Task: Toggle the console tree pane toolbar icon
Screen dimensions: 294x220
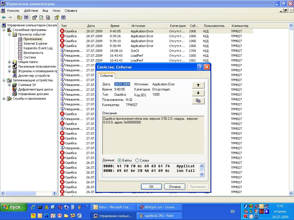Action: click(26, 17)
